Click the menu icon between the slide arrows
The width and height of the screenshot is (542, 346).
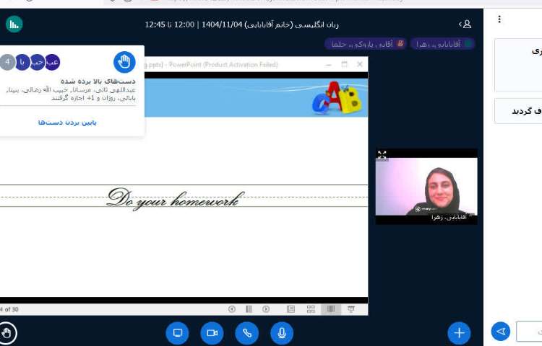pos(249,309)
